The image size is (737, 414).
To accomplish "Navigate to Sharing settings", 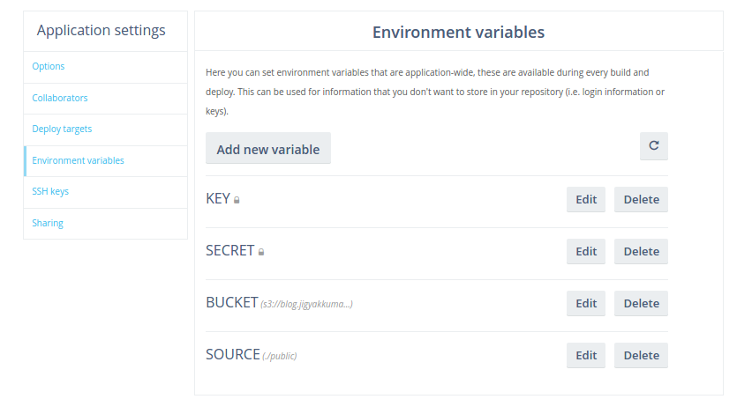I will tap(48, 223).
